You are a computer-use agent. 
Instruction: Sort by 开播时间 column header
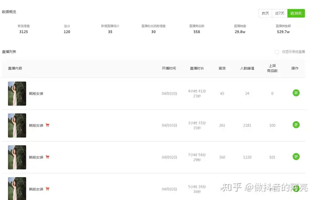click(169, 68)
